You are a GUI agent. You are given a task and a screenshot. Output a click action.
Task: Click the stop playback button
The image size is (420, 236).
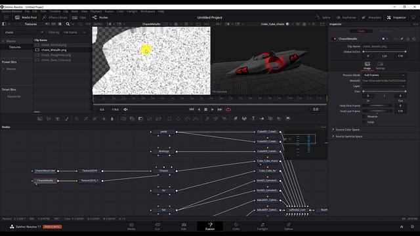[x=205, y=109]
